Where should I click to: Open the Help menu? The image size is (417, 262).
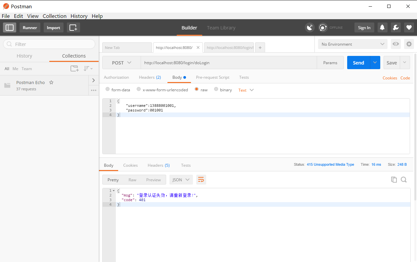point(97,16)
